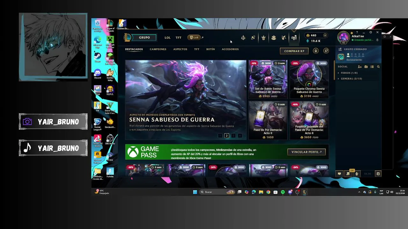Switch to the Campeones store tab
Screen dimensions: 408x229
pos(158,49)
